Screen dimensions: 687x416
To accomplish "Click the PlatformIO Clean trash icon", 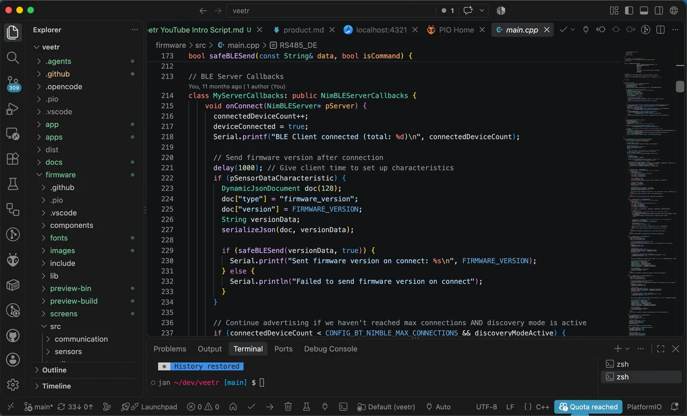I will point(288,407).
